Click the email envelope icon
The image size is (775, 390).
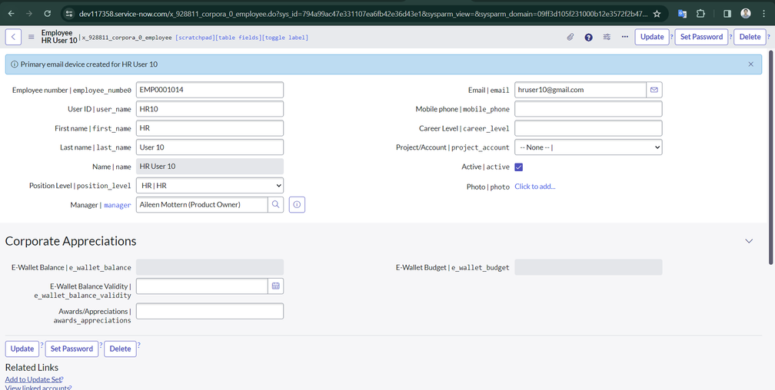point(654,90)
